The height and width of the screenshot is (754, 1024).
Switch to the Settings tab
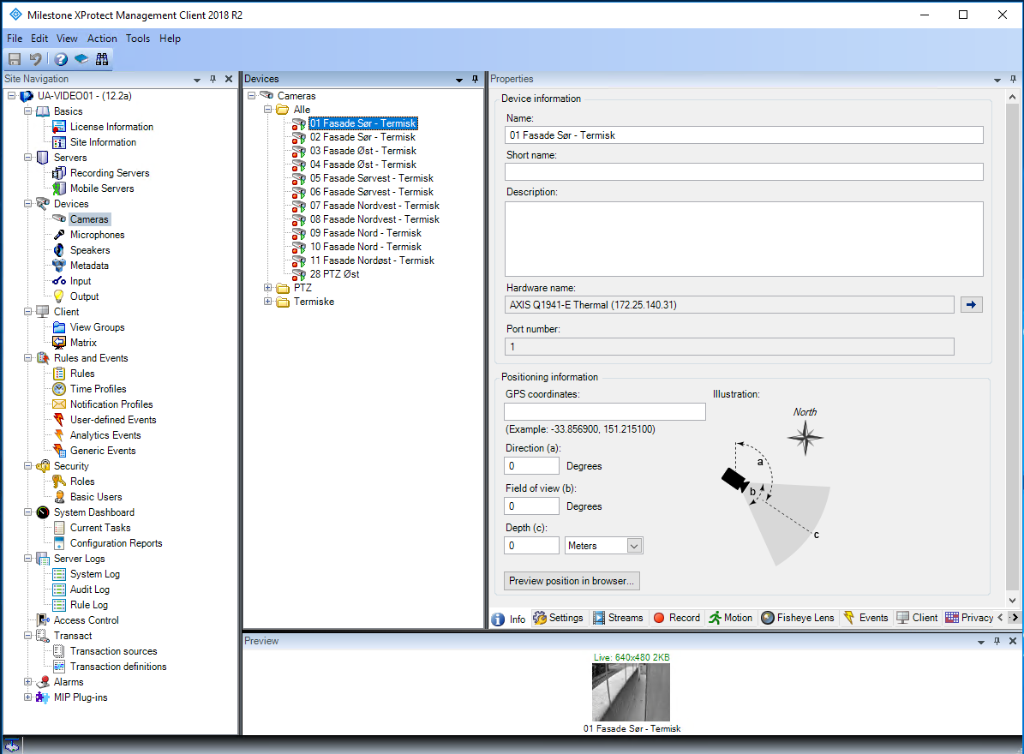click(x=558, y=618)
